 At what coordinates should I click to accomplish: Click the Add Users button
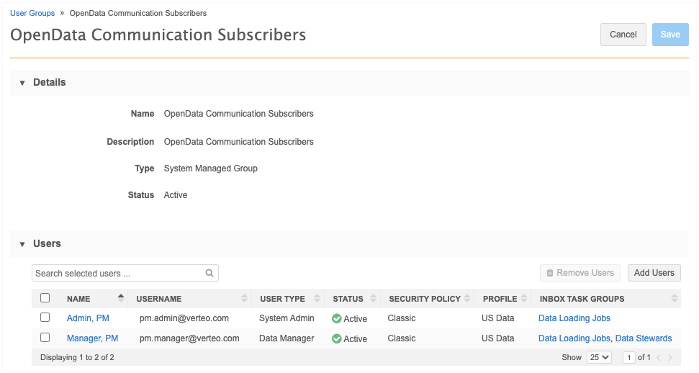coord(654,273)
